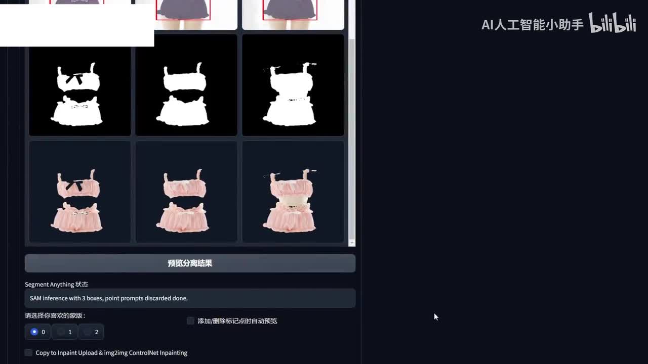The height and width of the screenshot is (364, 648).
Task: Tick Copy to Inpaint Upload checkbox
Action: [x=29, y=352]
